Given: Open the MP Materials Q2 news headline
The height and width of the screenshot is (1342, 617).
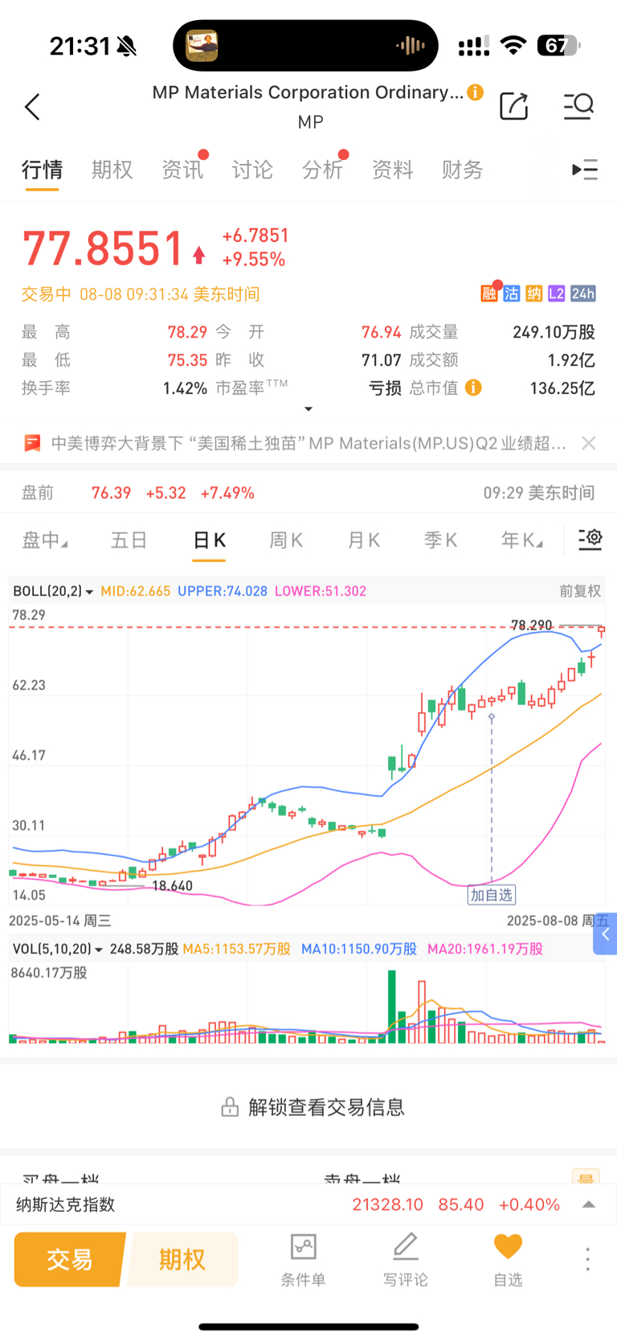Looking at the screenshot, I should tap(308, 443).
